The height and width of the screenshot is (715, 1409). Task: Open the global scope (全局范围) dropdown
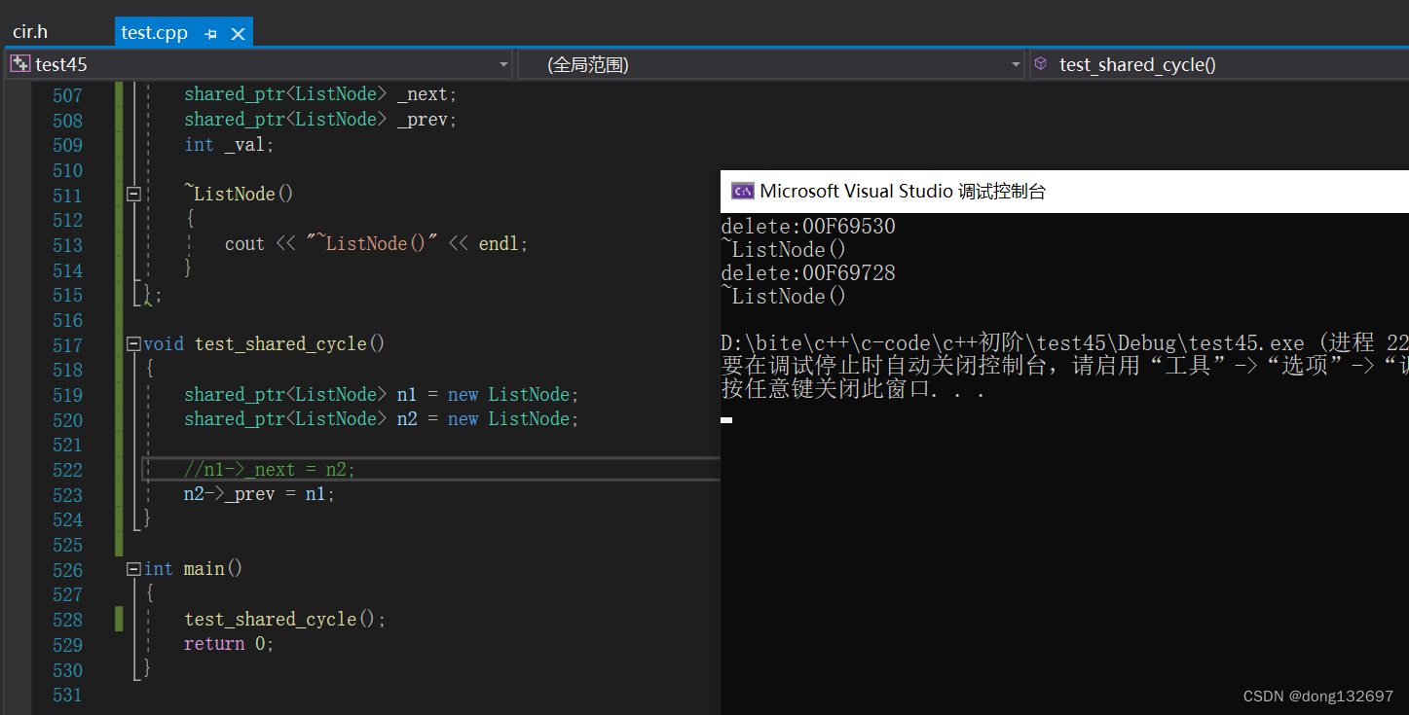click(771, 64)
